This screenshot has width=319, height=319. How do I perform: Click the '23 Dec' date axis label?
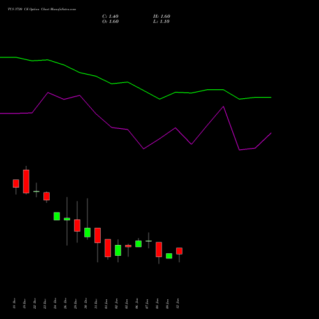coord(45,304)
